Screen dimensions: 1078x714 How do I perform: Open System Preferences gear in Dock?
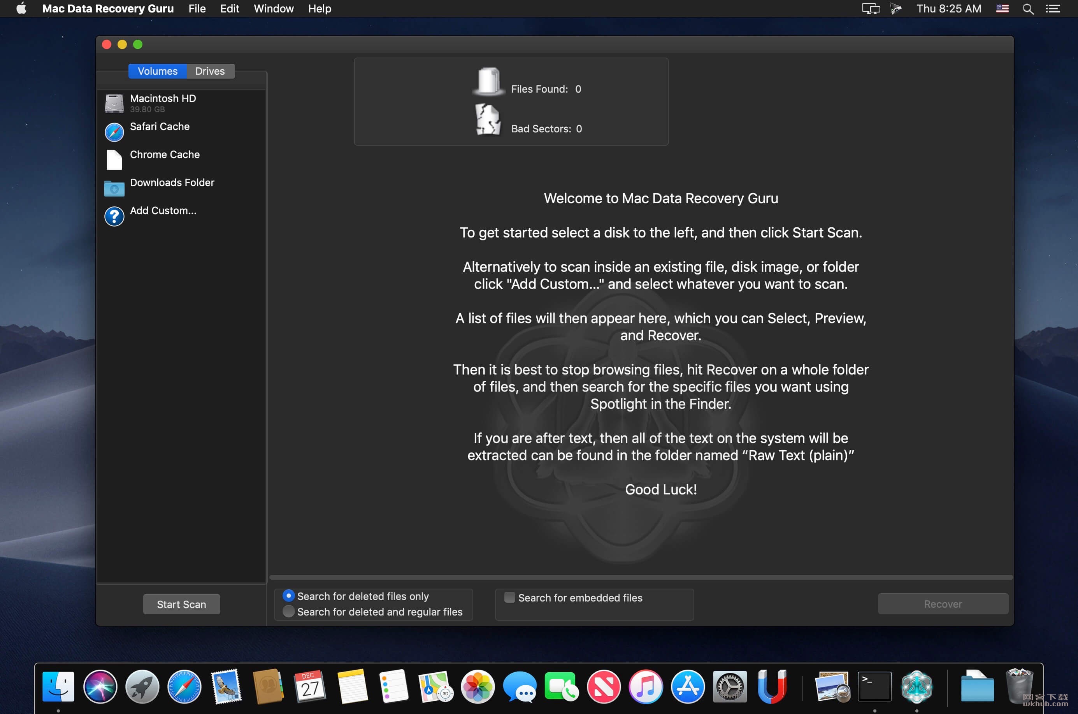click(x=730, y=687)
